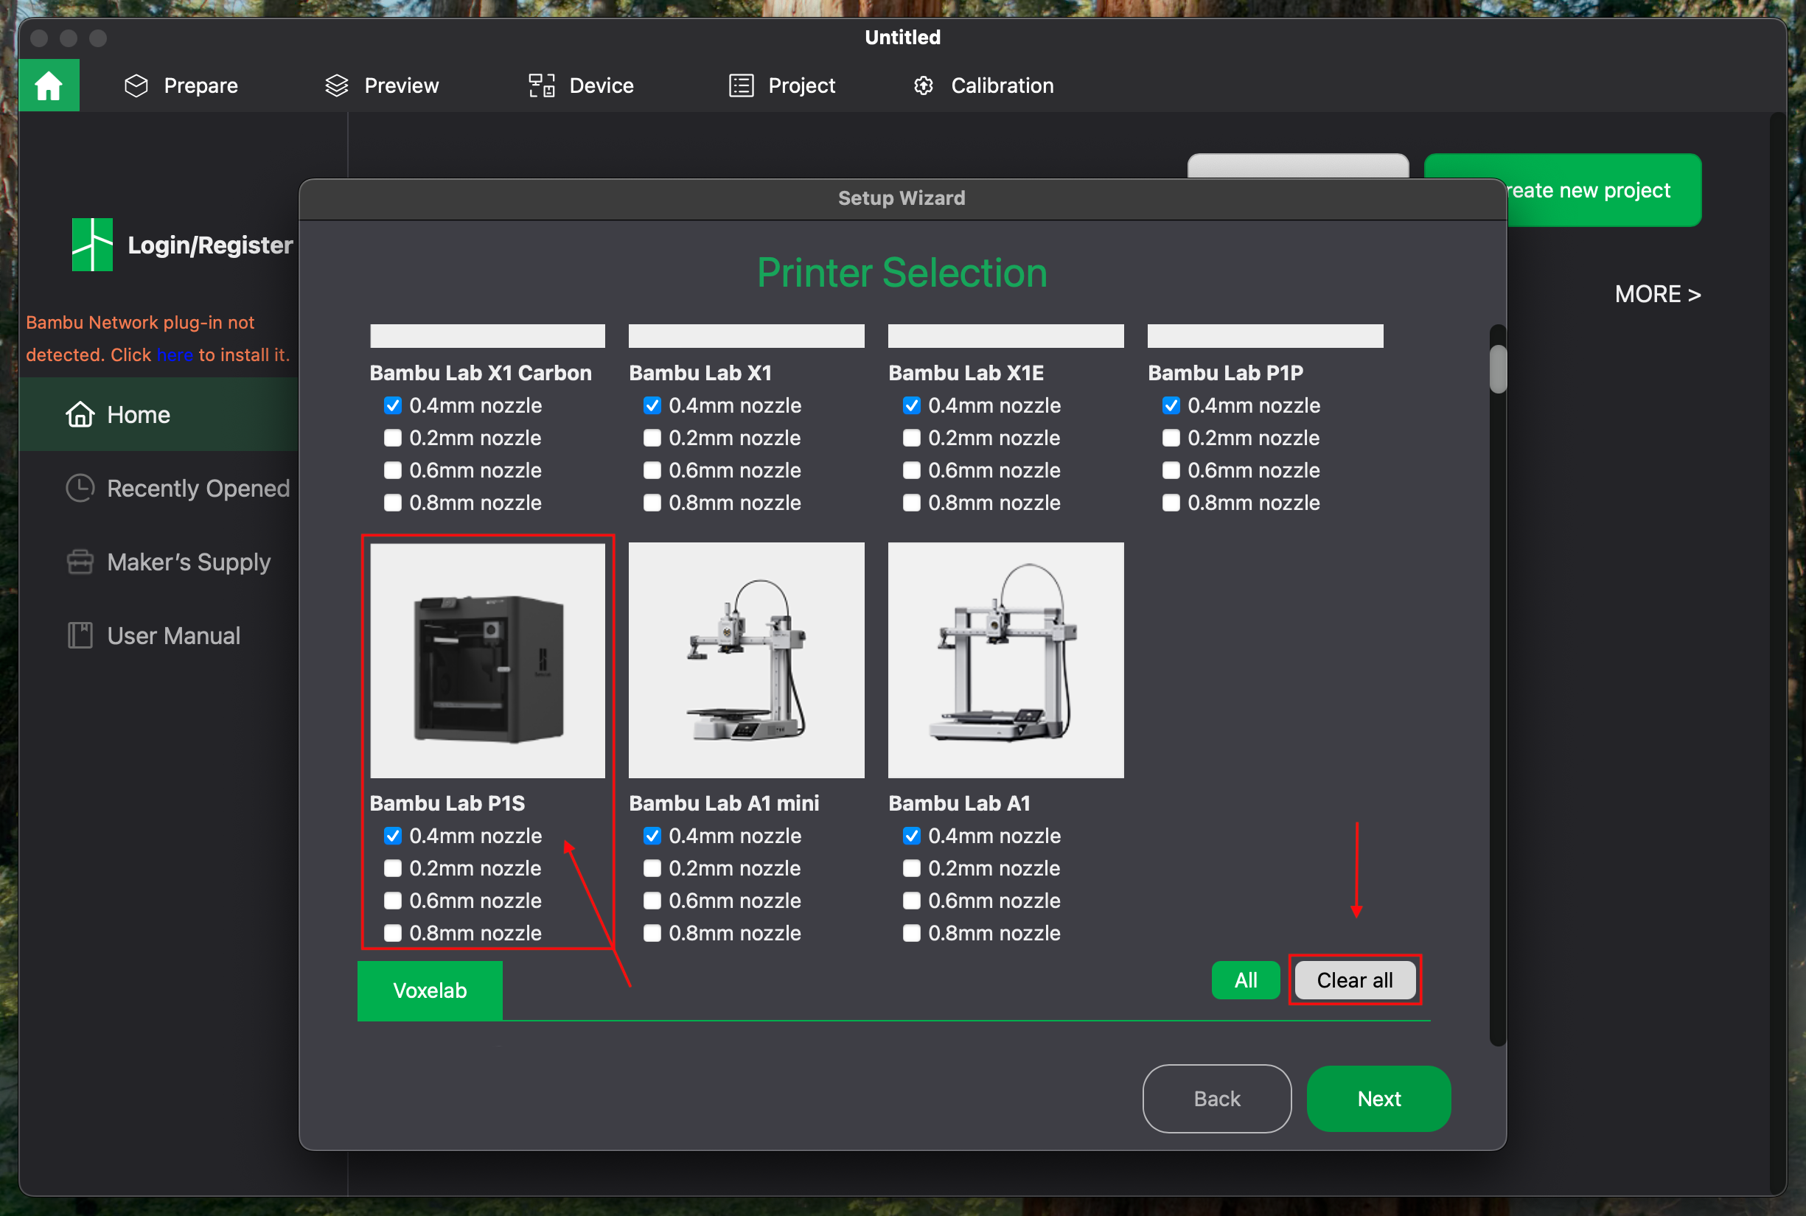Click the green Next button
Viewport: 1806px width, 1216px height.
click(x=1378, y=1098)
